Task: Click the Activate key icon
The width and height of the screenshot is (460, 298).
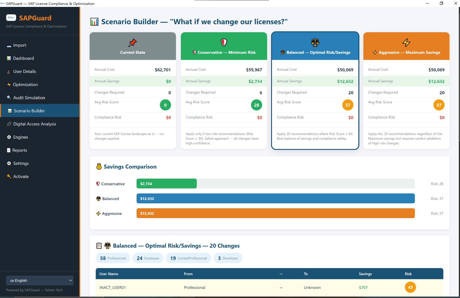Action: click(x=9, y=177)
